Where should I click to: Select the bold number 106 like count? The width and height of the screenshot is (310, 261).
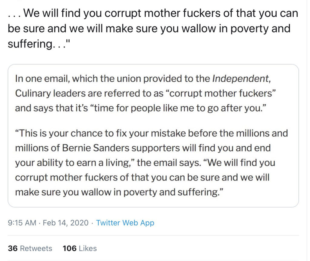(x=70, y=248)
